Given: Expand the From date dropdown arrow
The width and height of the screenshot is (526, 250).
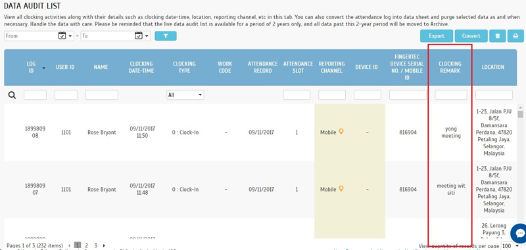Looking at the screenshot, I should [70, 36].
